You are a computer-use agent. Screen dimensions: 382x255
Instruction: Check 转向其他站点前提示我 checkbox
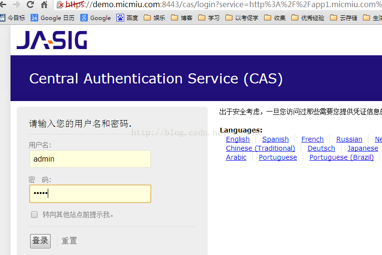(x=34, y=214)
